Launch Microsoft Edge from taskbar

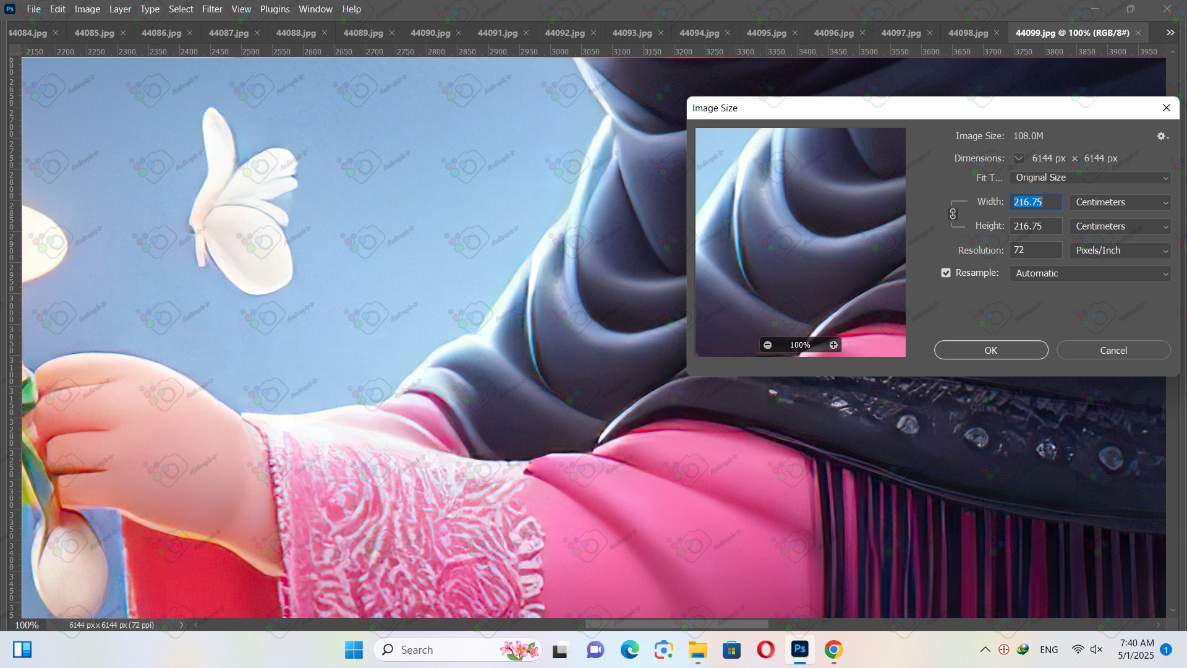(629, 649)
